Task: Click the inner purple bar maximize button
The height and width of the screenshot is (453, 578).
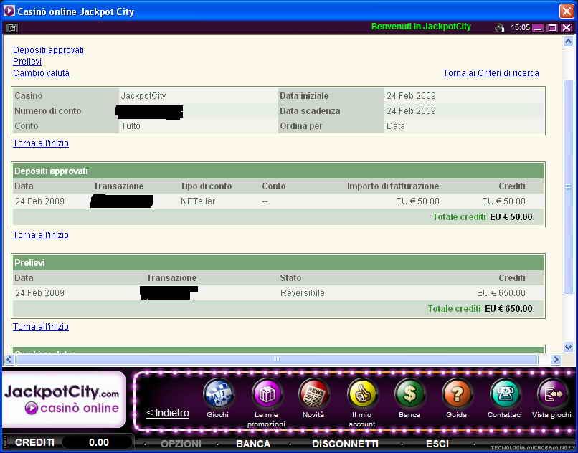Action: tap(552, 28)
